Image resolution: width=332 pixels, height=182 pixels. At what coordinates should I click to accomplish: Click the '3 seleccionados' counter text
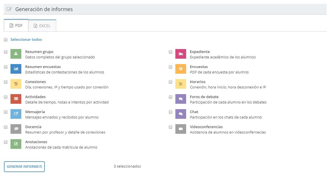coord(127,166)
